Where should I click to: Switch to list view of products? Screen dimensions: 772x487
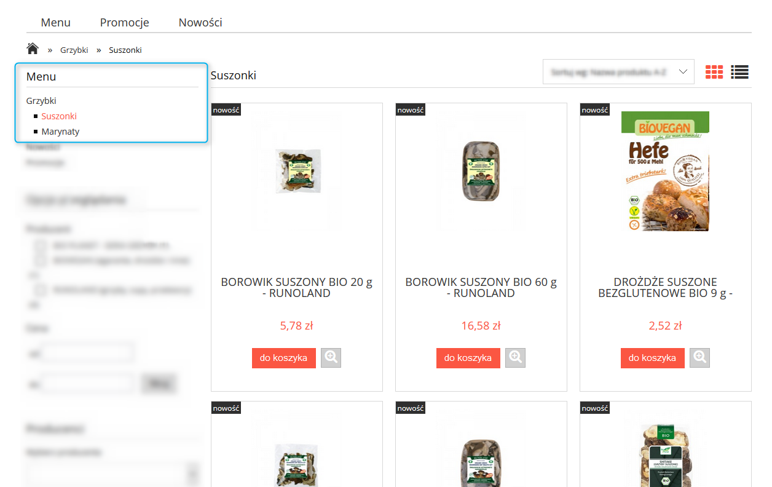pos(739,72)
